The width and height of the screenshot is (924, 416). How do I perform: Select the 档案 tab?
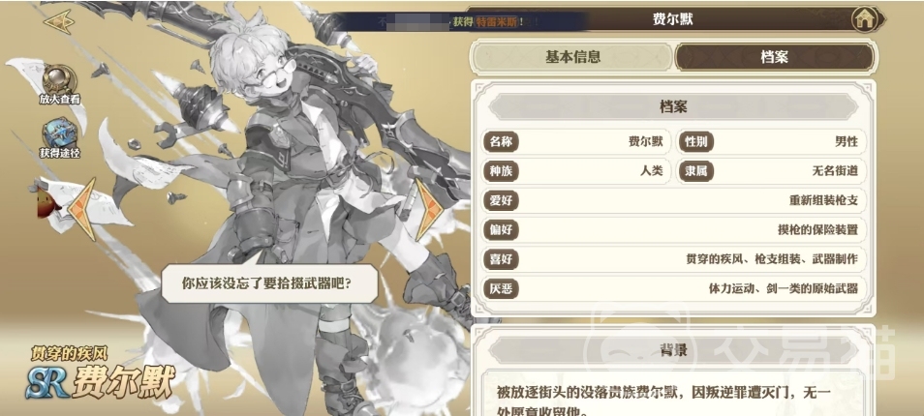[x=774, y=57]
